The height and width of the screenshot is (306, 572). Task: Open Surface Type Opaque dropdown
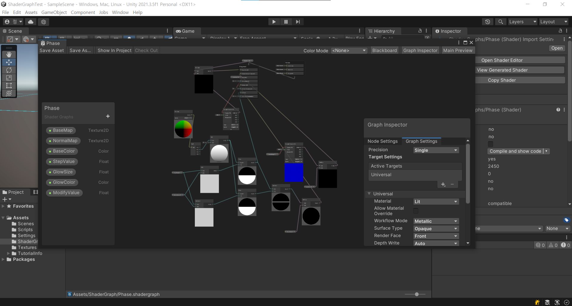(436, 229)
